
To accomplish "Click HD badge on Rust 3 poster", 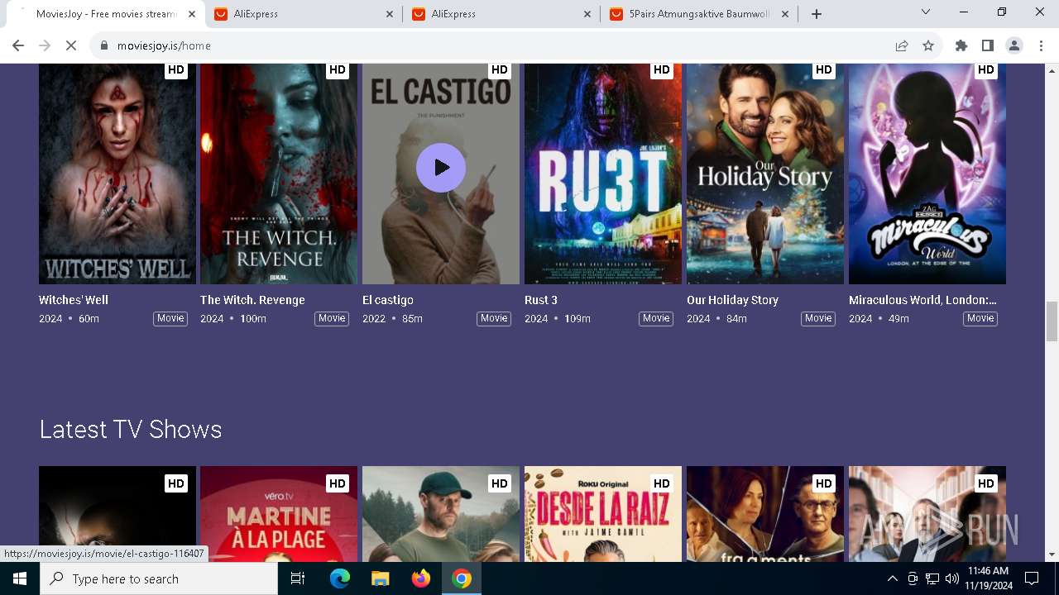I will (x=662, y=70).
